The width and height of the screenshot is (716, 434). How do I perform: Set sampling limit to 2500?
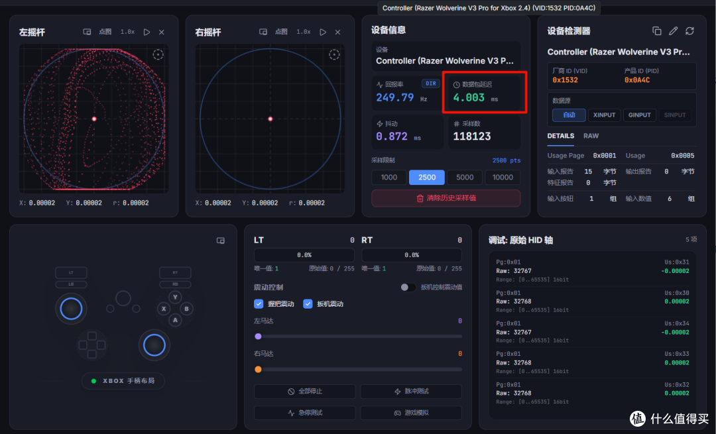click(x=427, y=177)
